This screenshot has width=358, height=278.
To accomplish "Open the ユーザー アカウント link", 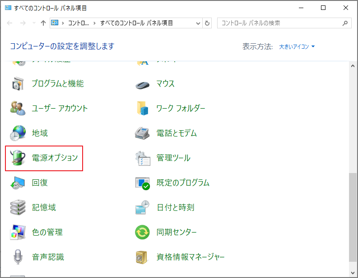I will (60, 108).
